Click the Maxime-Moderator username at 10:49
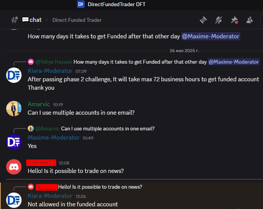Viewport: 263px width, 209px height. [x=54, y=138]
